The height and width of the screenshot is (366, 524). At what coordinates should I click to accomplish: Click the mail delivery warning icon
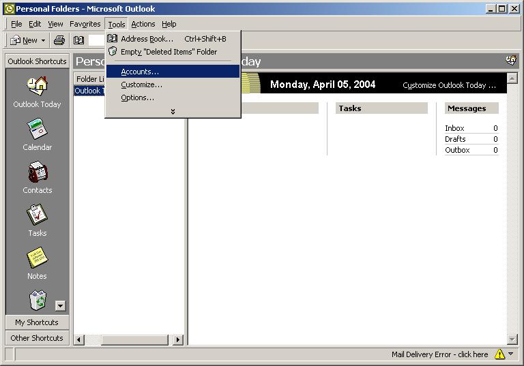[499, 354]
